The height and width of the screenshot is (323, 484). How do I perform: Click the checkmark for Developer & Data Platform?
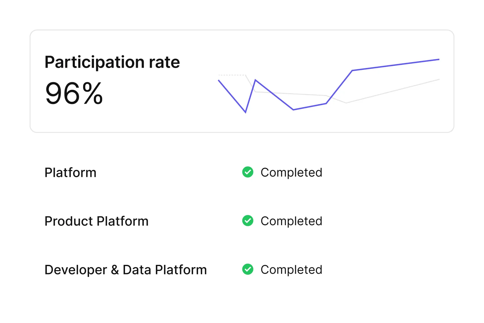[248, 269]
